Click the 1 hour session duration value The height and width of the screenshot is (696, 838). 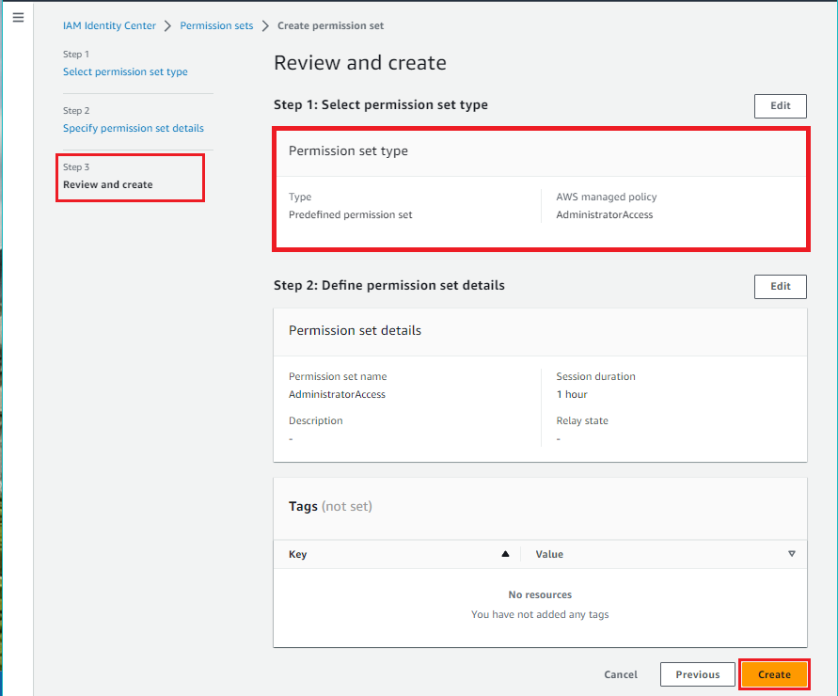click(572, 394)
